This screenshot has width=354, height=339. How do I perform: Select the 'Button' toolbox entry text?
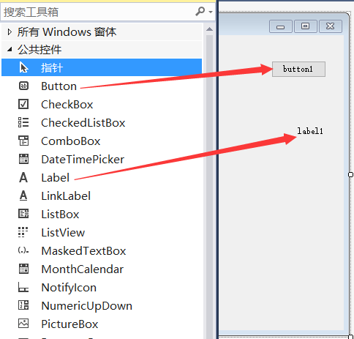click(x=59, y=86)
